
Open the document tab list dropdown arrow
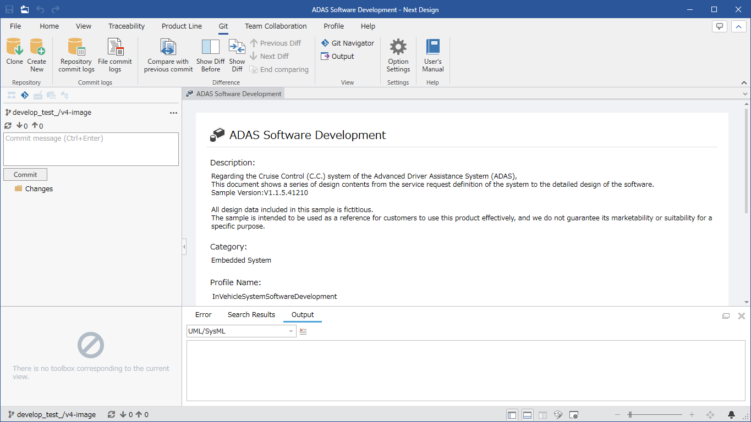[745, 94]
